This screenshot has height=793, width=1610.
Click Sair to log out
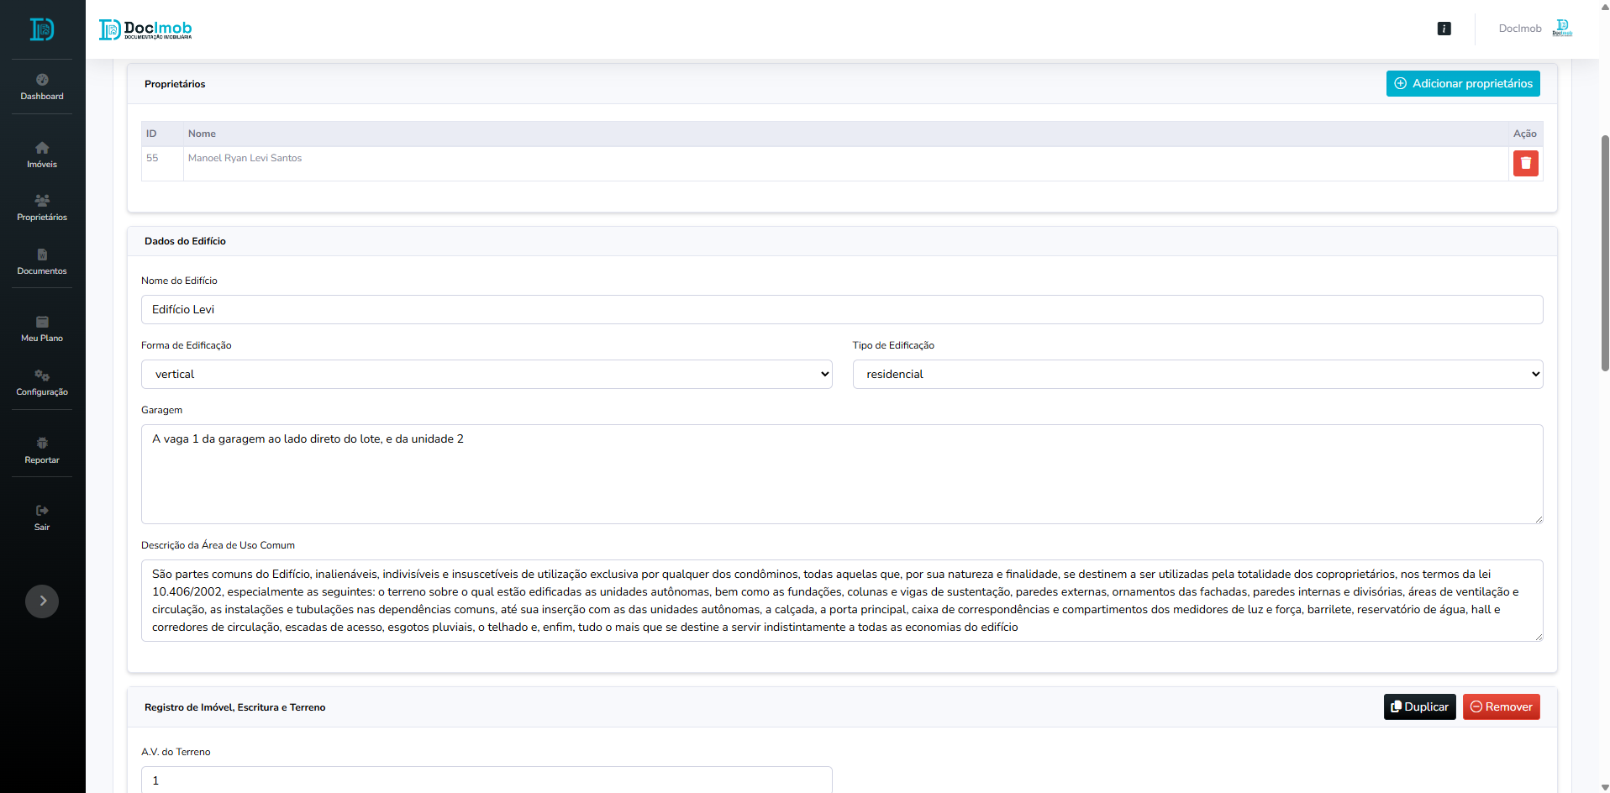42,511
